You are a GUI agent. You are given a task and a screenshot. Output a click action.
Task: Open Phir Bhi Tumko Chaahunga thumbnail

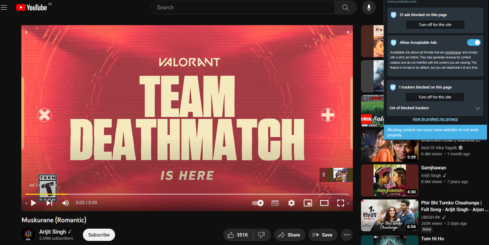[390, 216]
